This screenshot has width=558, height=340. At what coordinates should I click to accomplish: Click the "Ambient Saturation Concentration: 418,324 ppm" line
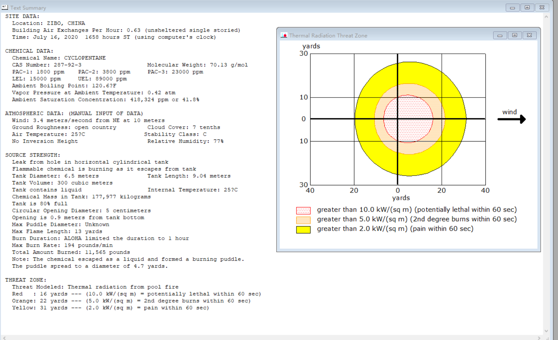click(106, 100)
